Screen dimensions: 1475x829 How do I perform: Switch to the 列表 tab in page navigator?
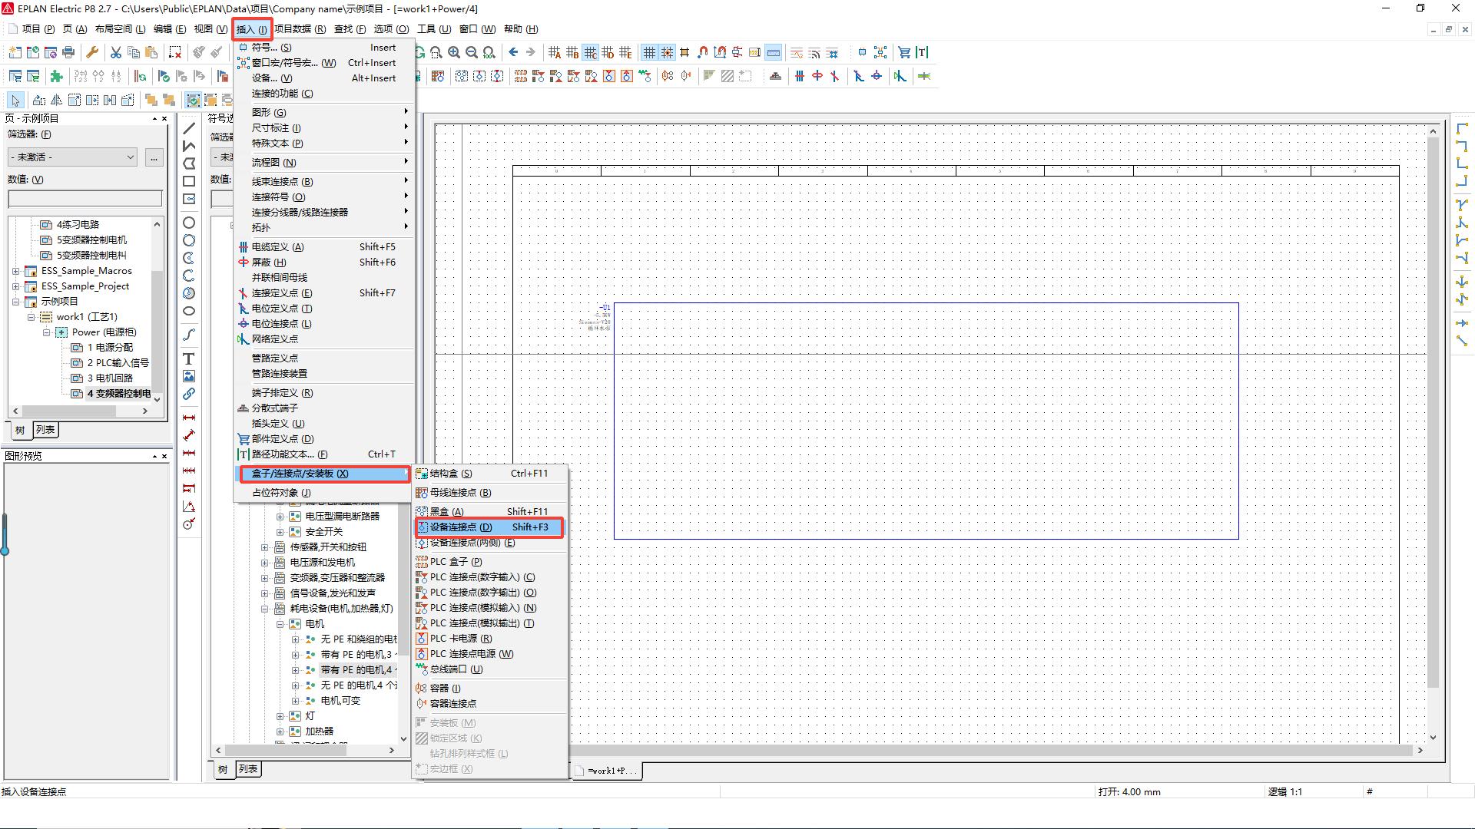pyautogui.click(x=46, y=430)
